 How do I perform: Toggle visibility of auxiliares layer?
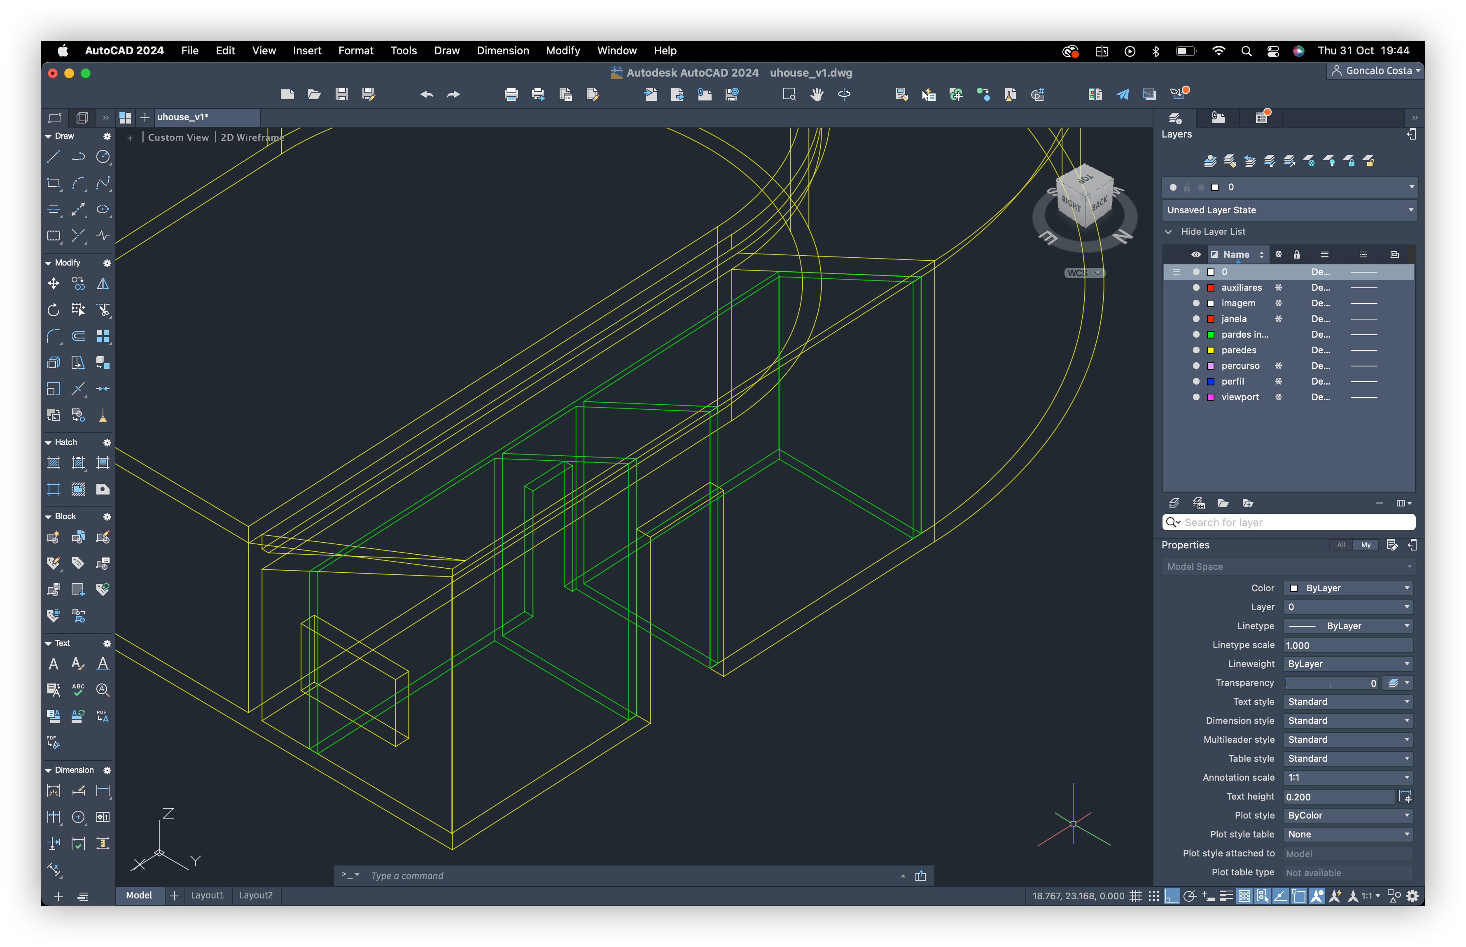point(1196,287)
